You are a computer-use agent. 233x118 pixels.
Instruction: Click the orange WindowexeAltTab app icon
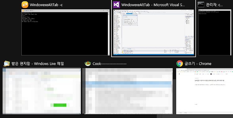[x=25, y=5]
